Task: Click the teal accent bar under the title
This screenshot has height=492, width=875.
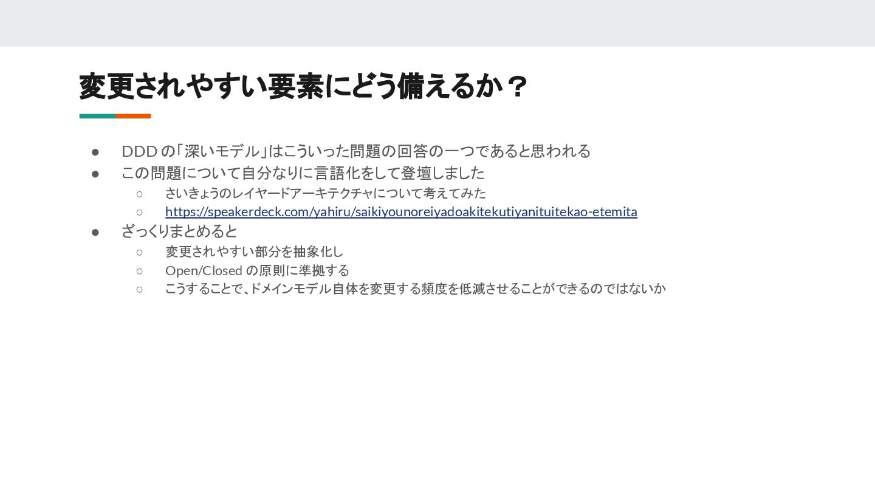Action: [97, 116]
